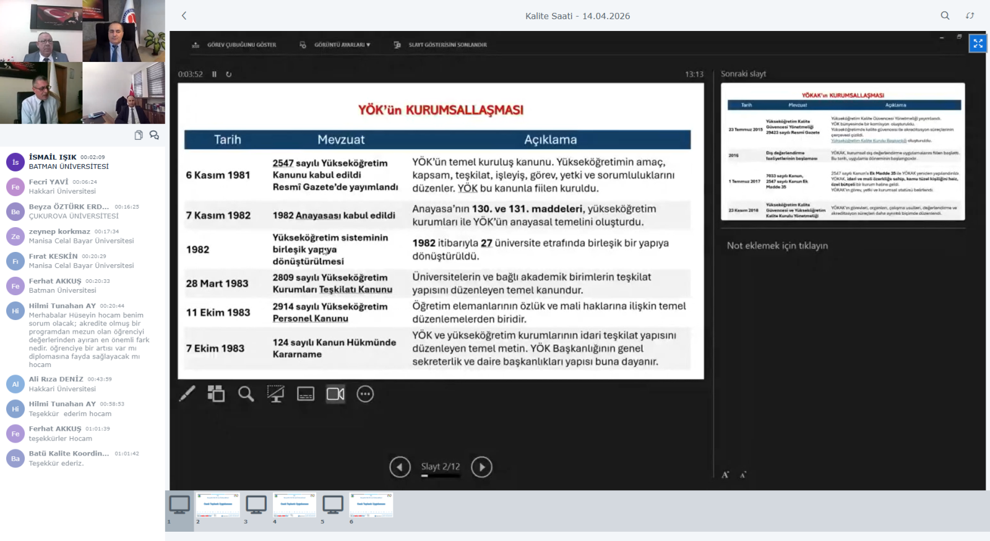
Task: Click the fullscreen expand icon
Action: tap(978, 43)
